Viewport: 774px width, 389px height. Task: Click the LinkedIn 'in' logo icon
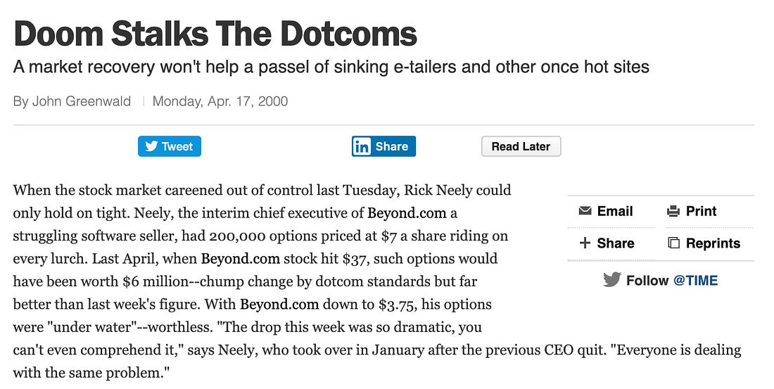coord(362,146)
